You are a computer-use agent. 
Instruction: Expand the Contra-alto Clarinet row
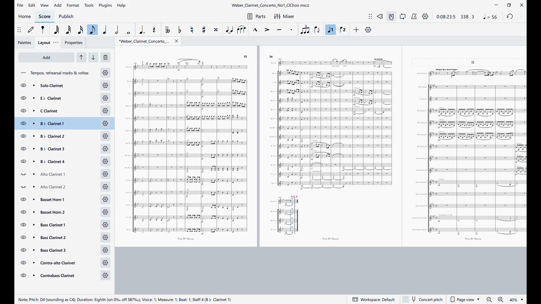pos(34,263)
